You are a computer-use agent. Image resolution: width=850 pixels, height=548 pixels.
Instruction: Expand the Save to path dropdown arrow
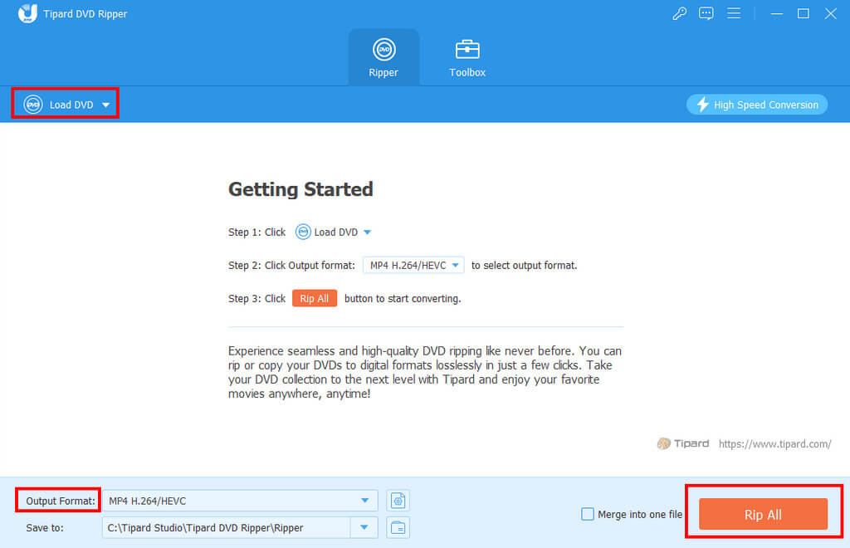coord(364,527)
